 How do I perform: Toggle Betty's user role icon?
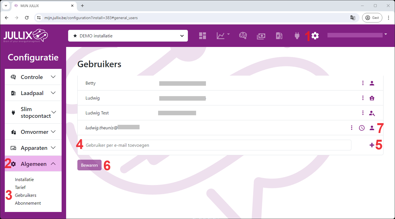[372, 83]
